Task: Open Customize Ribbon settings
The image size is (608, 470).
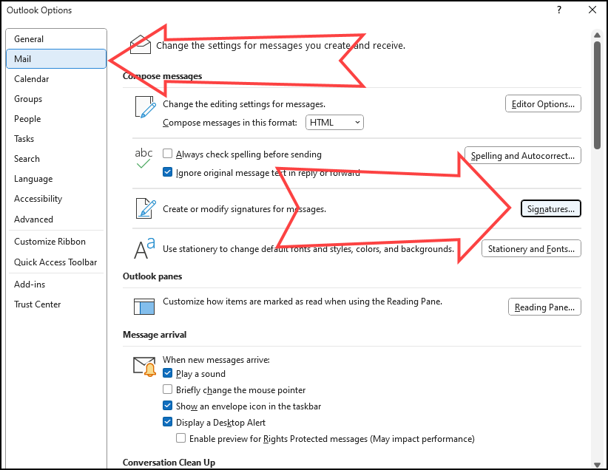Action: [56, 242]
